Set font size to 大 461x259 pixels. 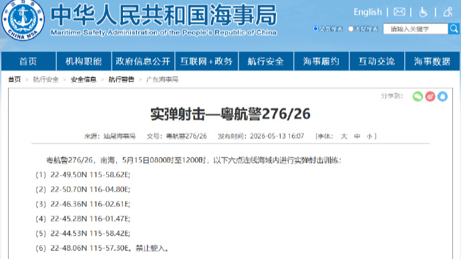point(344,136)
